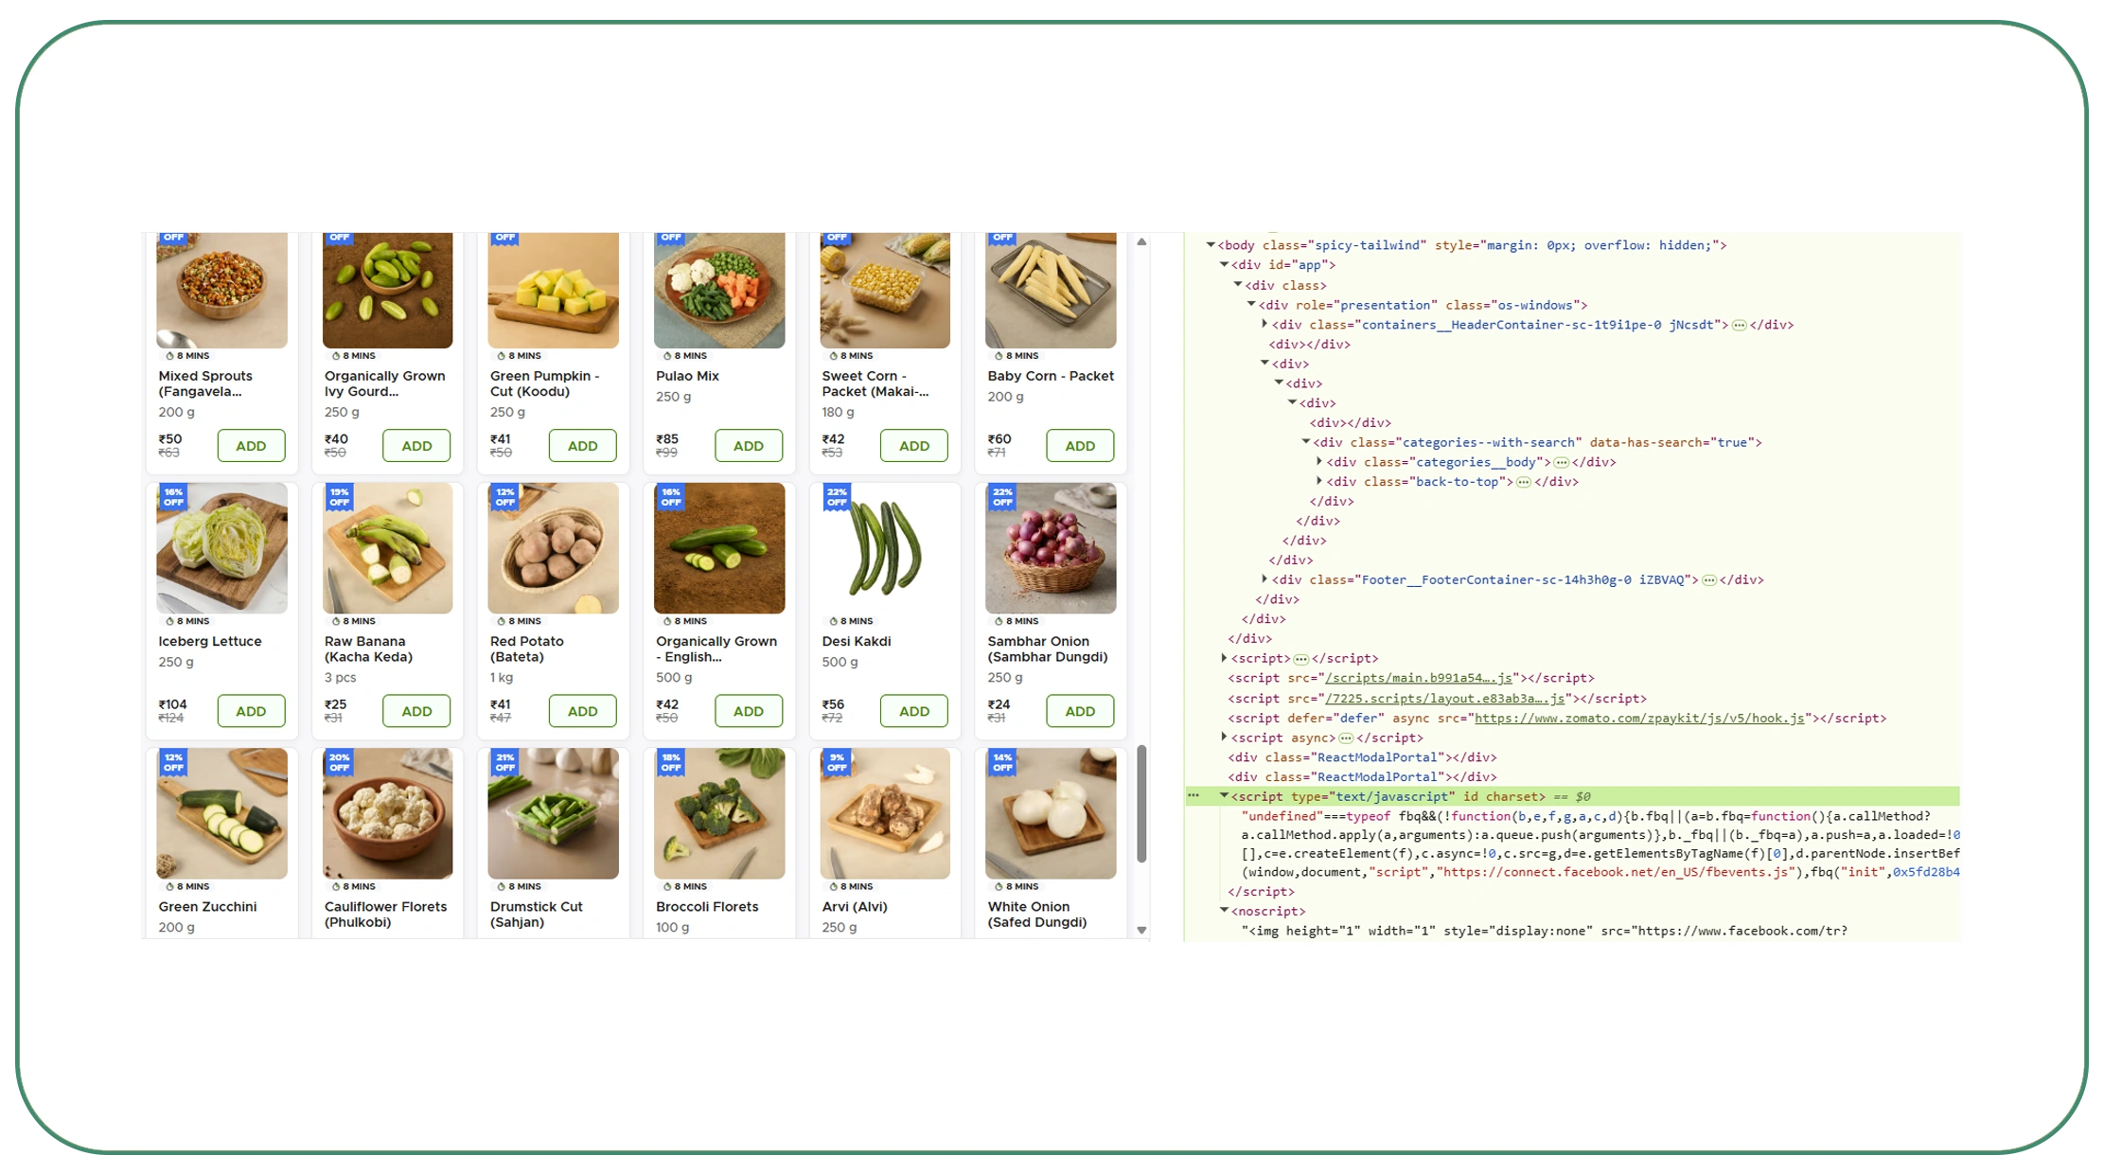Open Cauliflower Florets product image

pyautogui.click(x=387, y=813)
